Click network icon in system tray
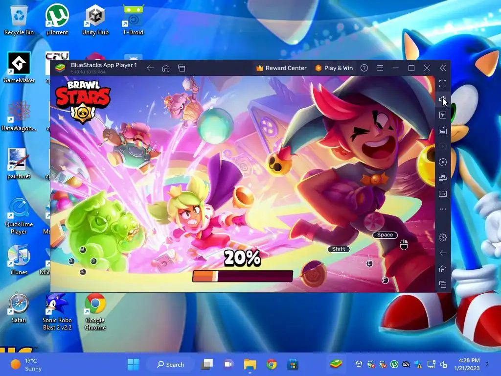The width and height of the screenshot is (501, 376). [x=431, y=364]
